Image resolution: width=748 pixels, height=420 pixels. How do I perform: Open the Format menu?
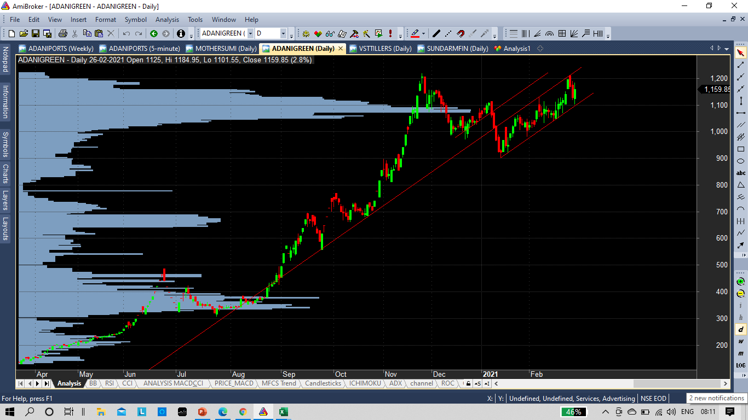coord(106,20)
